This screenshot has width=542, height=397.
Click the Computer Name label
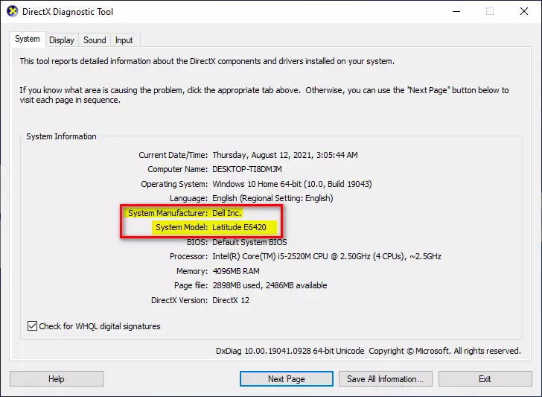[x=178, y=169]
